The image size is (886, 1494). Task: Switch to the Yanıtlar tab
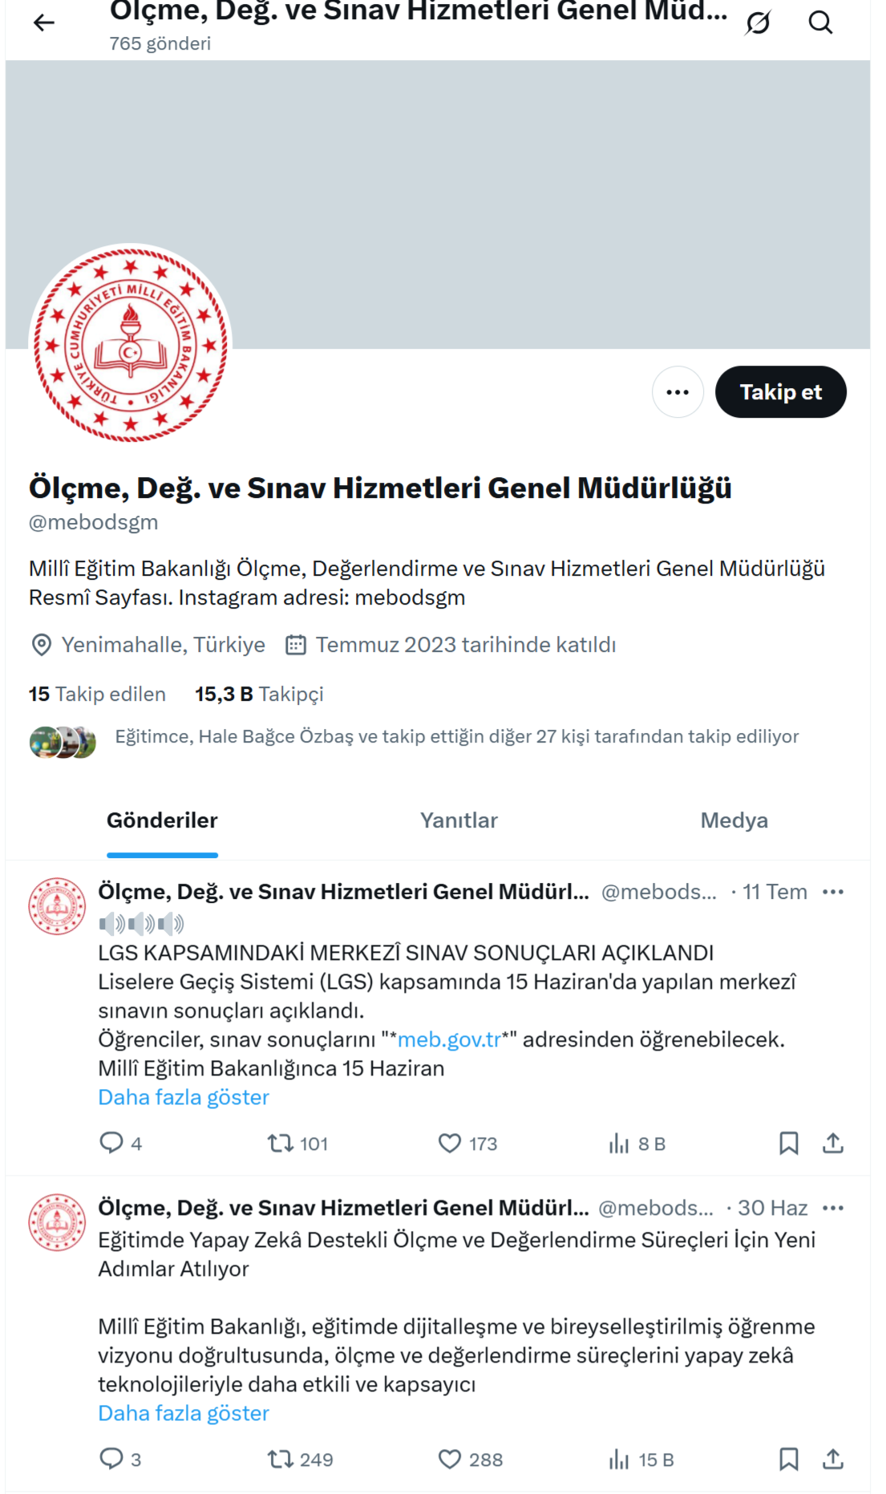pyautogui.click(x=459, y=820)
